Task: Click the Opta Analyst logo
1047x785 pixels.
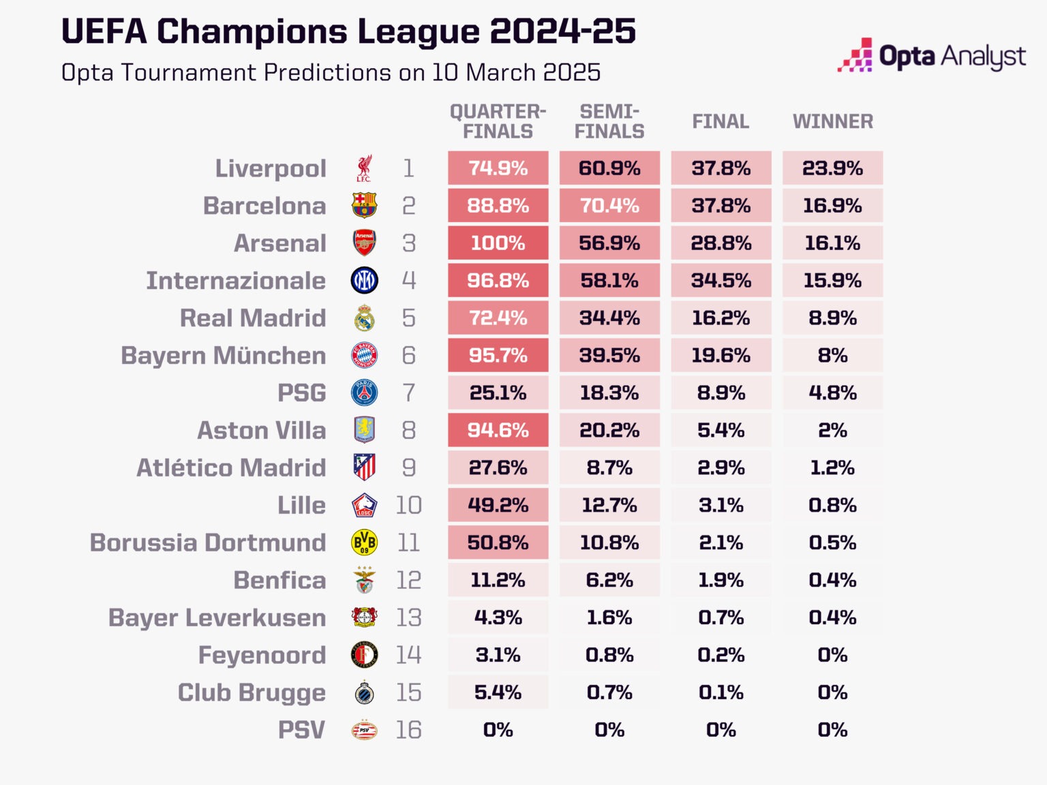Action: (x=931, y=56)
